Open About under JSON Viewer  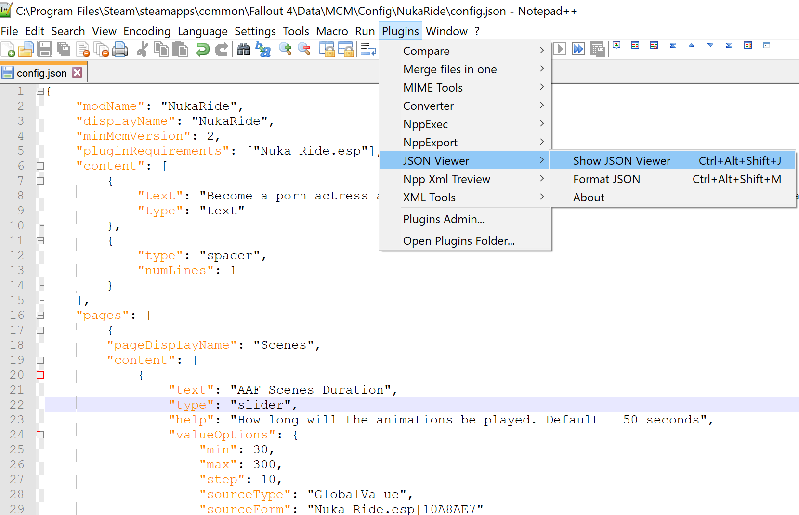672,197
